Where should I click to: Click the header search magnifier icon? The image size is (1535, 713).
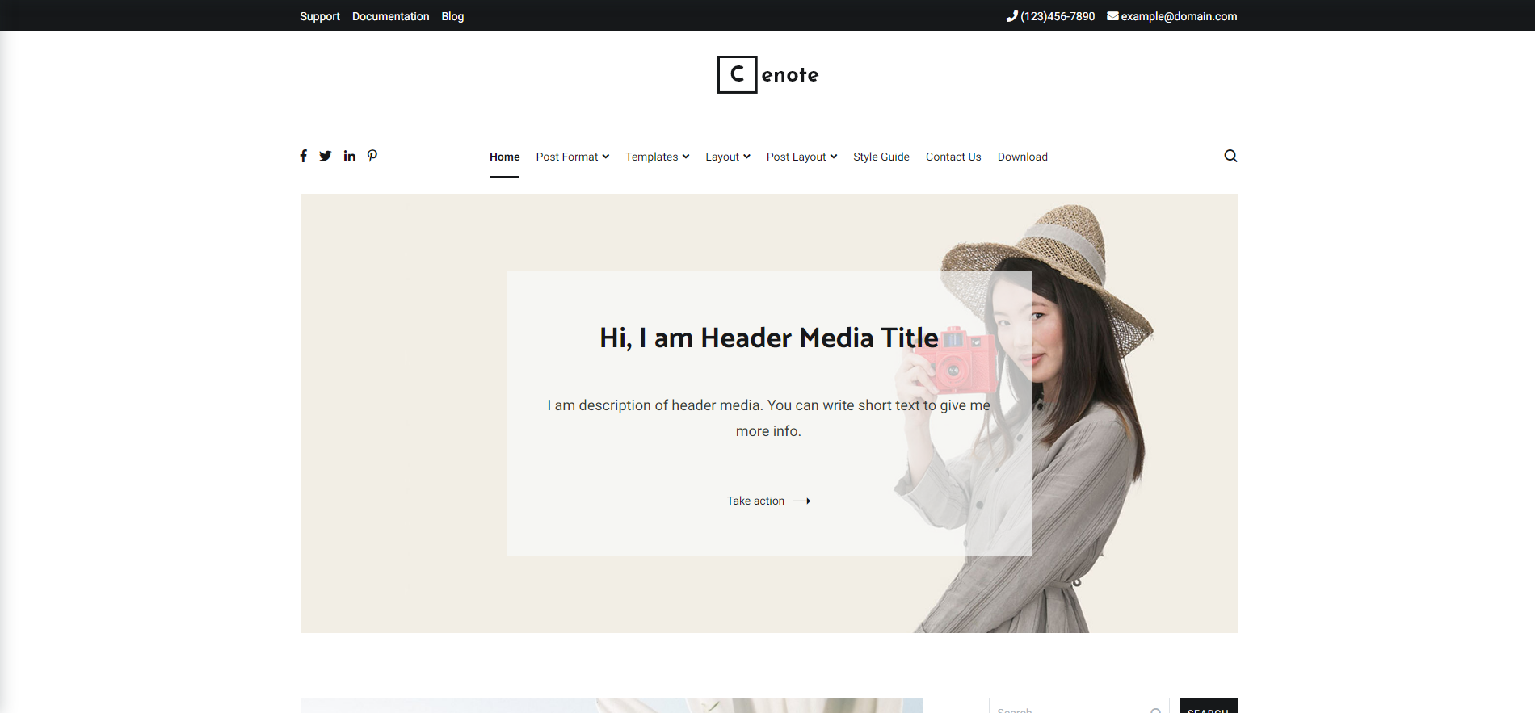click(x=1230, y=156)
